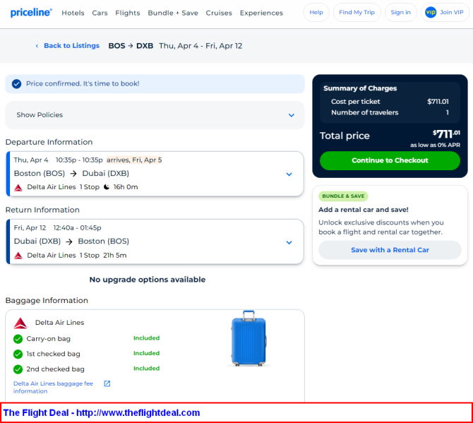Screen dimensions: 473x423
Task: Click the back chevron beside Back to Listings
Action: 37,46
